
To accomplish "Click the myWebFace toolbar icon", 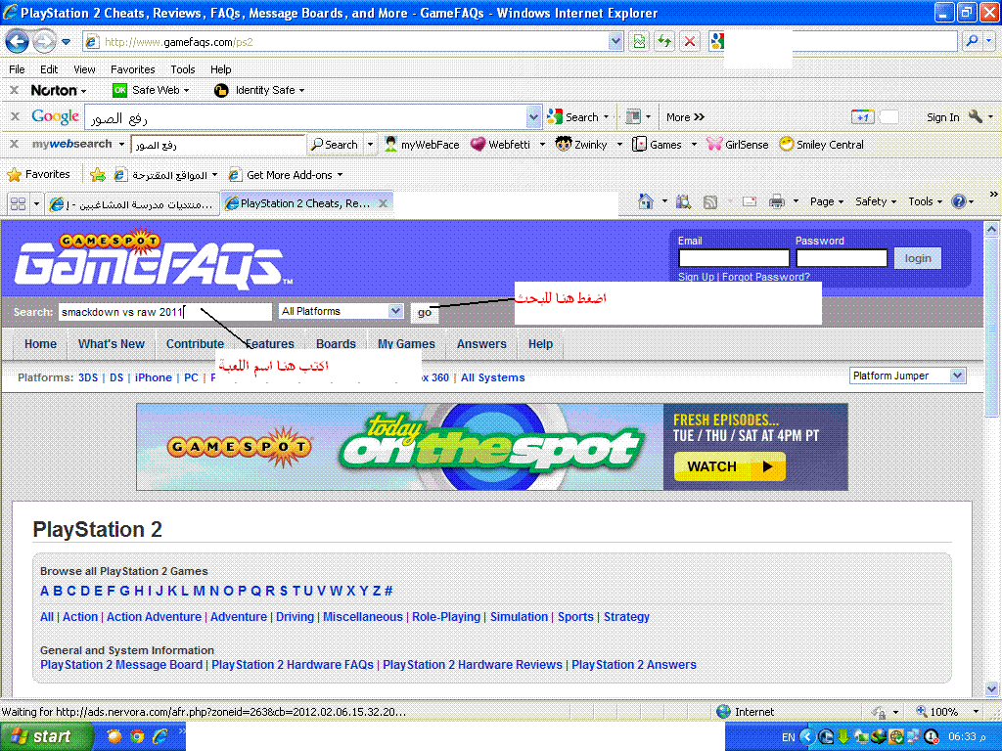I will 391,145.
